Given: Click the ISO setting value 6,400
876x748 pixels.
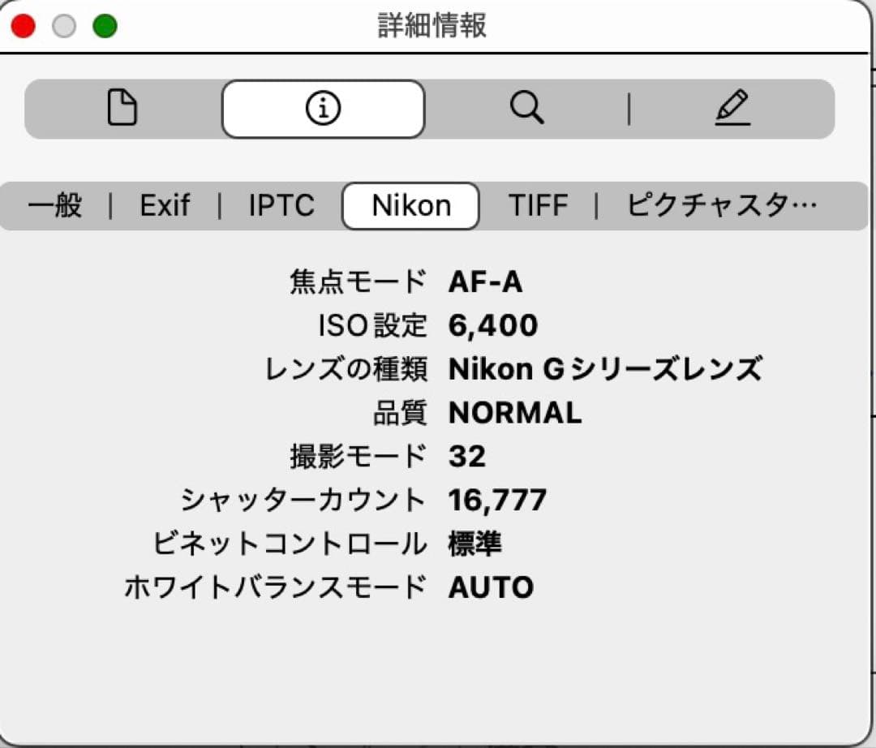Looking at the screenshot, I should pyautogui.click(x=492, y=326).
